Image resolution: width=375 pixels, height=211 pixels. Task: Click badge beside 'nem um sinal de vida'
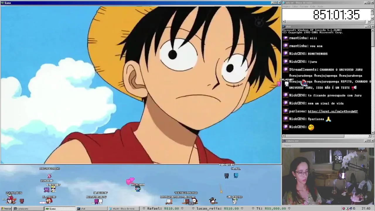tap(286, 103)
